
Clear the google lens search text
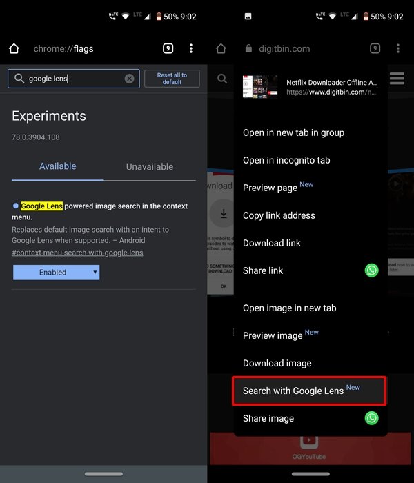130,79
